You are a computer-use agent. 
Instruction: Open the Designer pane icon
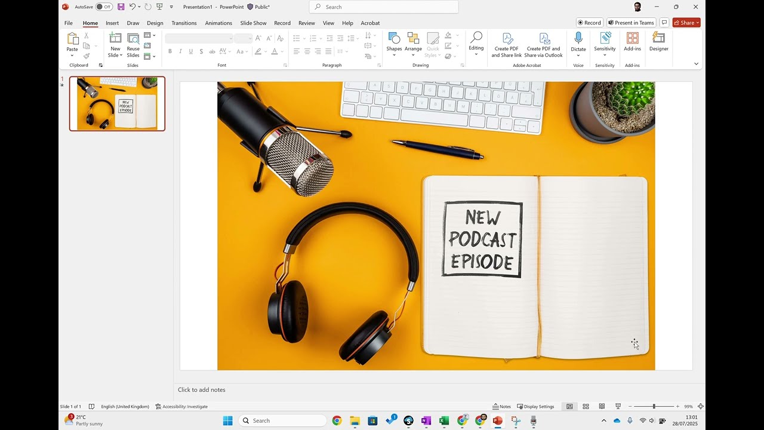click(x=659, y=39)
